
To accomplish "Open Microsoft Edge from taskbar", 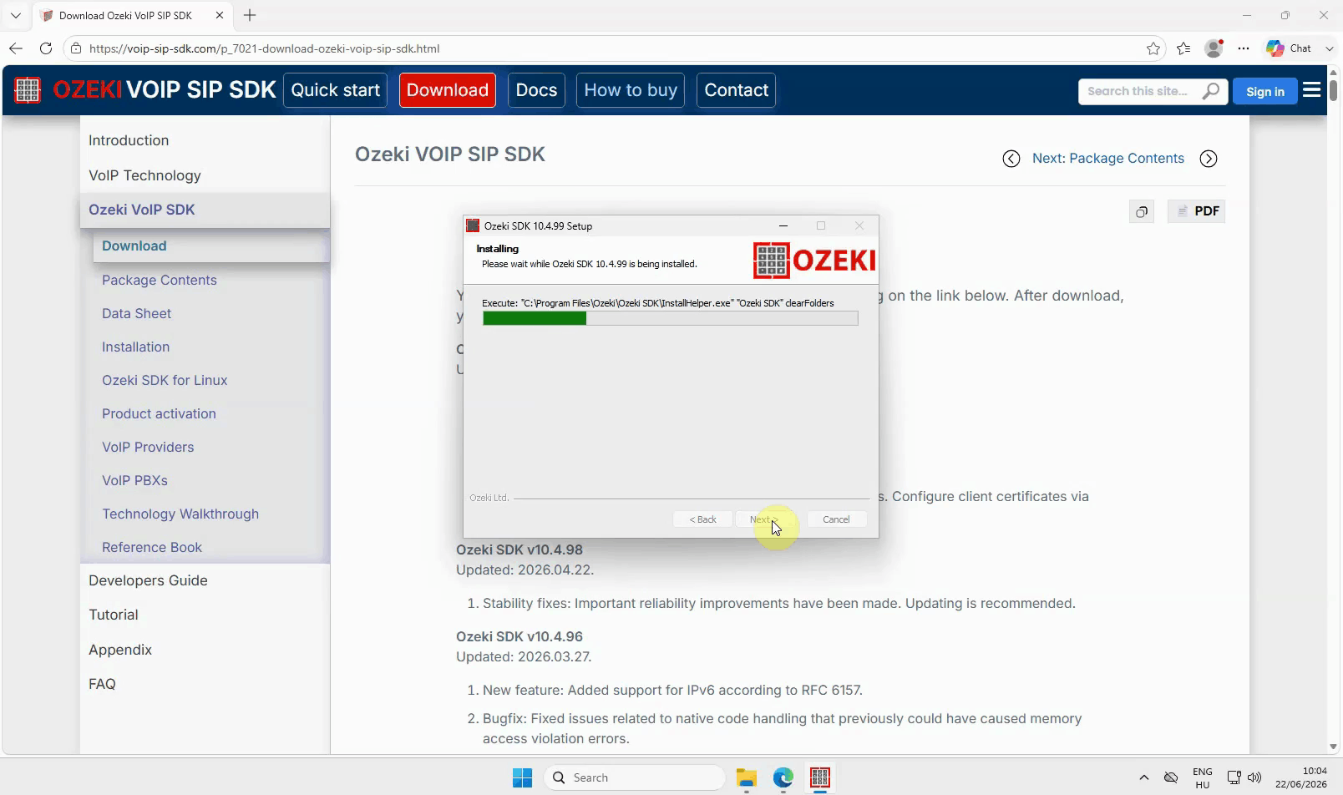I will [x=783, y=777].
